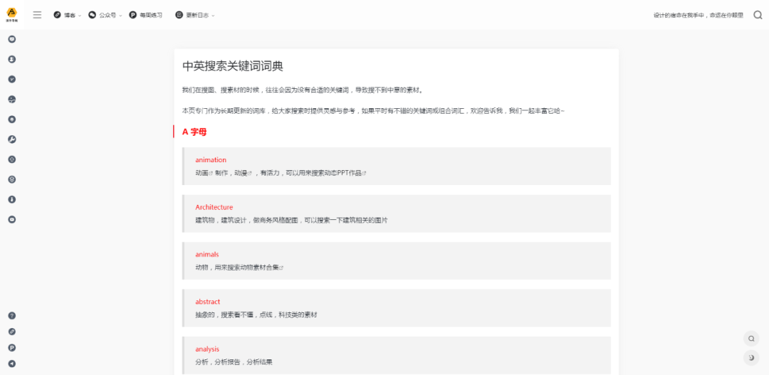Open the site logo home link
Screen dimensions: 769x375
[x=12, y=15]
